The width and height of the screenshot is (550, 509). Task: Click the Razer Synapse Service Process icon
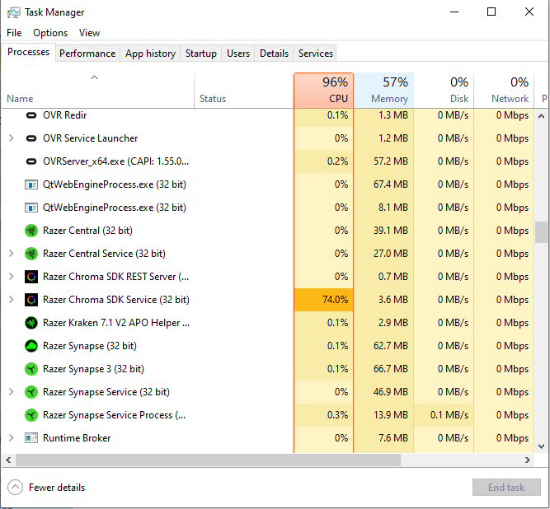pyautogui.click(x=31, y=415)
